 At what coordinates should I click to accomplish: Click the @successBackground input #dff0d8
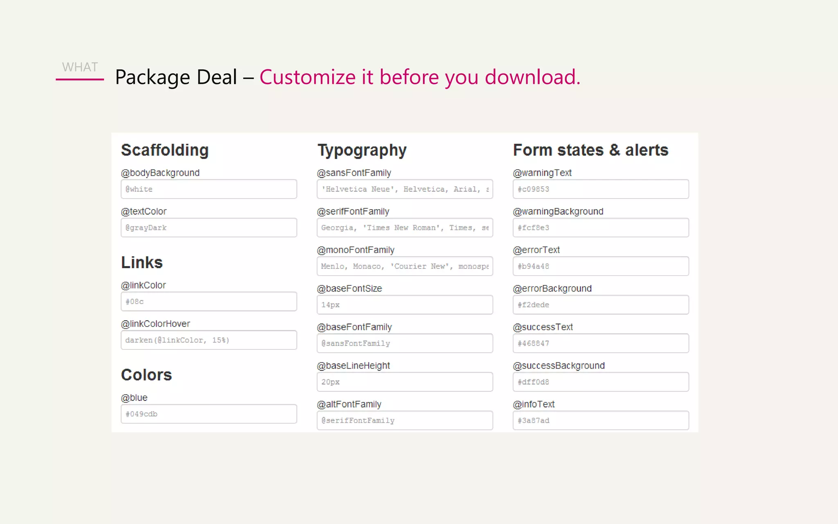click(601, 382)
